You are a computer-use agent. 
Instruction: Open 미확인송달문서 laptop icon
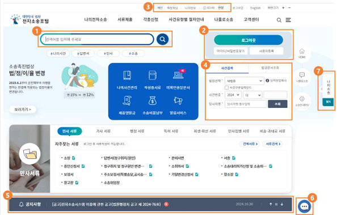(178, 75)
